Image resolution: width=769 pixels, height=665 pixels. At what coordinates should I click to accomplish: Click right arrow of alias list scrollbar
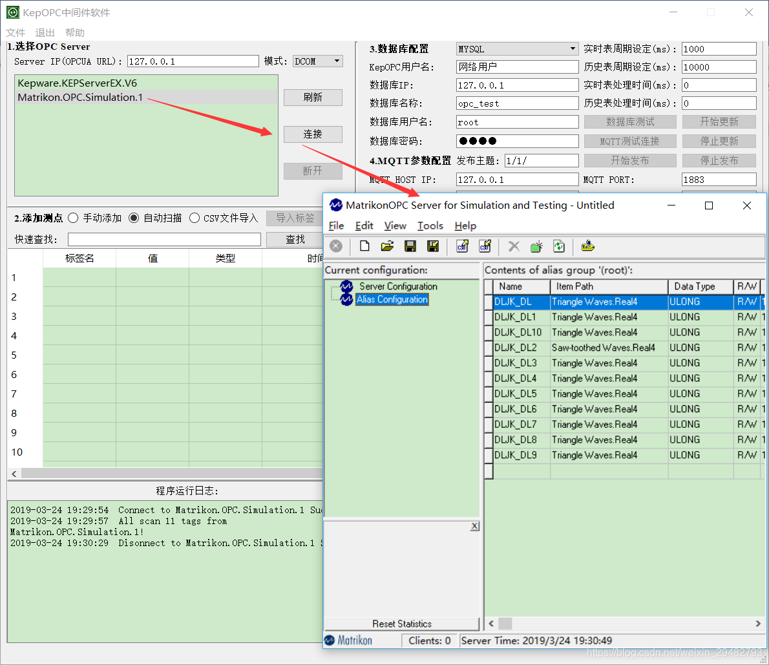[x=758, y=624]
